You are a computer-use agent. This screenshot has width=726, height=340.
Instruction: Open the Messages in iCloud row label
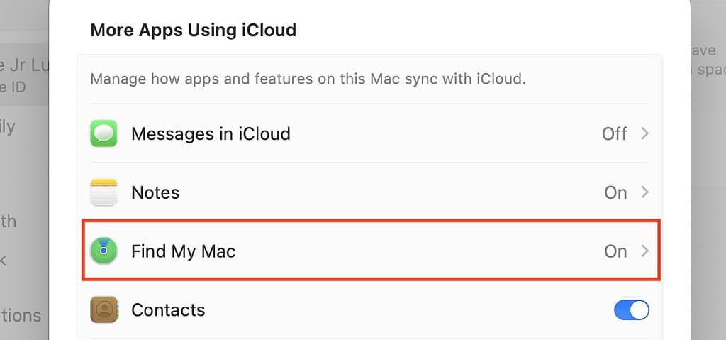click(x=211, y=133)
